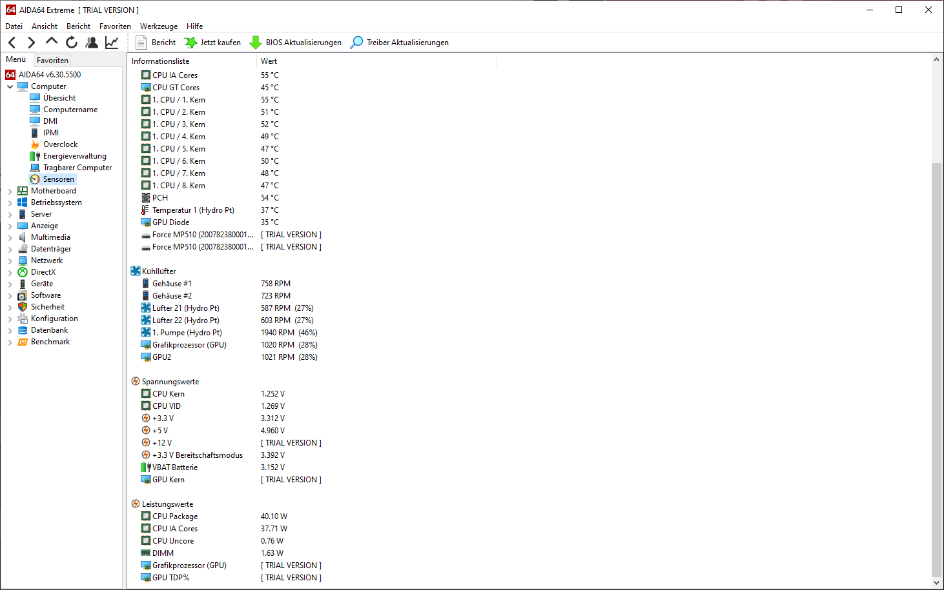Viewport: 944px width, 590px height.
Task: Collapse the Computer tree node
Action: click(x=10, y=86)
